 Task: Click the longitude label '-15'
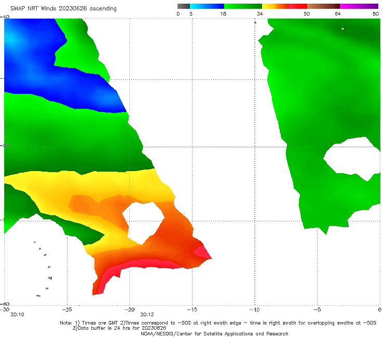click(192, 310)
